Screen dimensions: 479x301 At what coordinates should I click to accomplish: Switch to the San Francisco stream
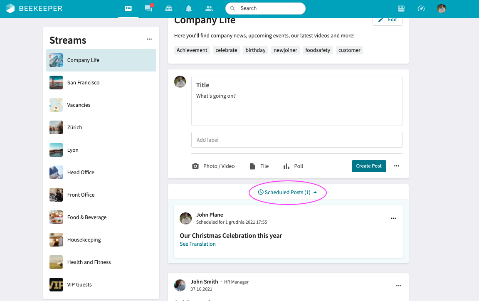click(83, 82)
